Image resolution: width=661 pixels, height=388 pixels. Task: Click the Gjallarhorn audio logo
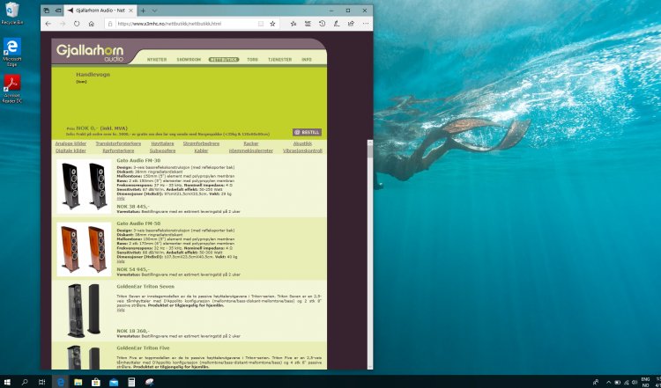coord(90,53)
